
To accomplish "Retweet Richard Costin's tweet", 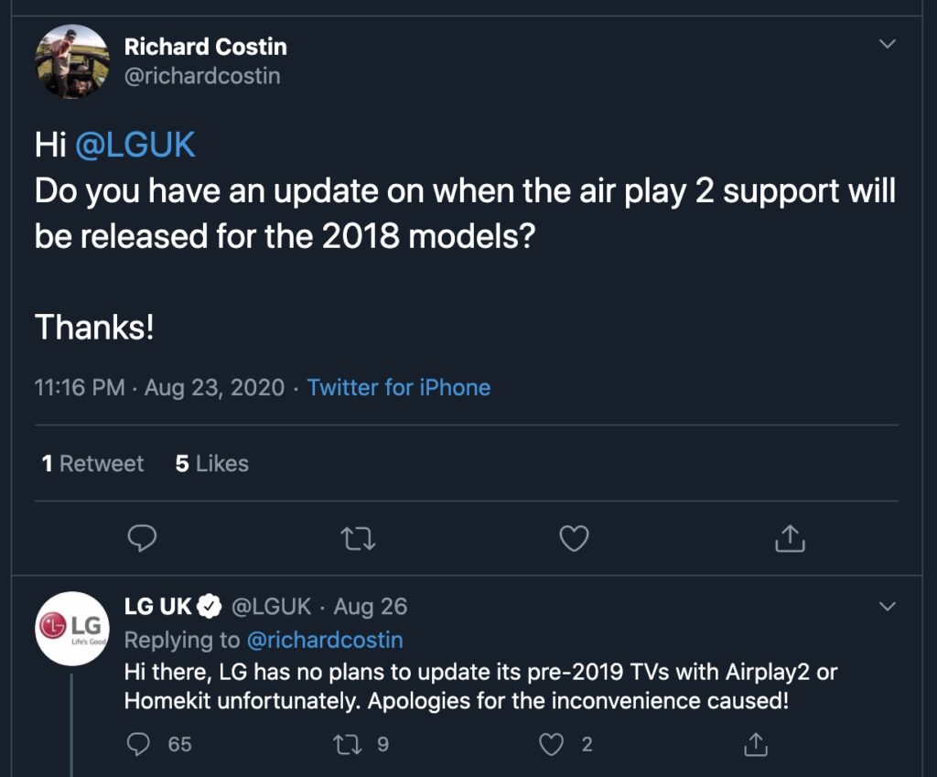I will pyautogui.click(x=358, y=539).
